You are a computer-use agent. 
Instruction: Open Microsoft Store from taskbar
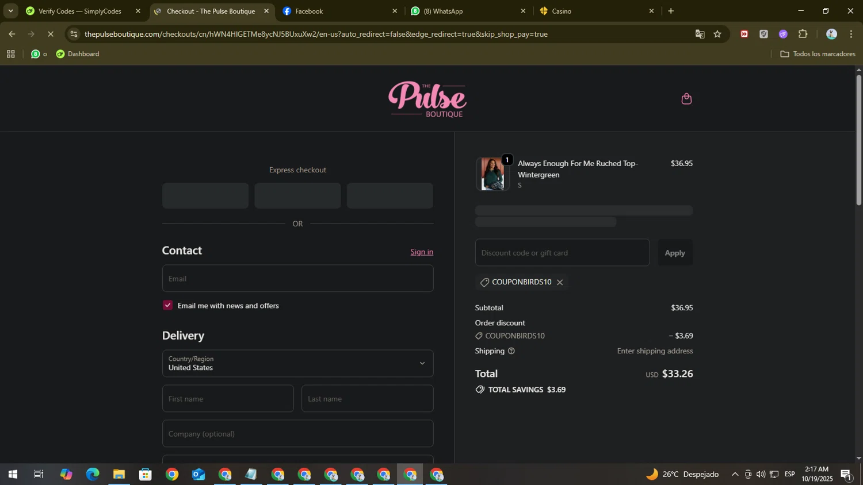pos(146,475)
